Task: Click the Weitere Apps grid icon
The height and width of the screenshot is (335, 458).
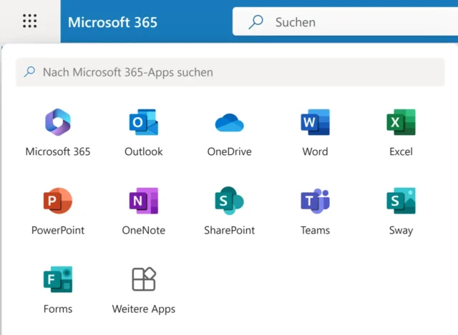Action: coord(143,280)
